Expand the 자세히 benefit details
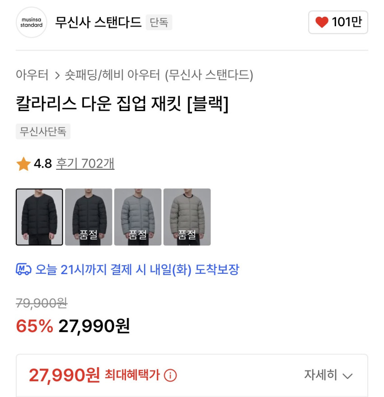Viewport: 384px width, 397px height. click(x=320, y=375)
